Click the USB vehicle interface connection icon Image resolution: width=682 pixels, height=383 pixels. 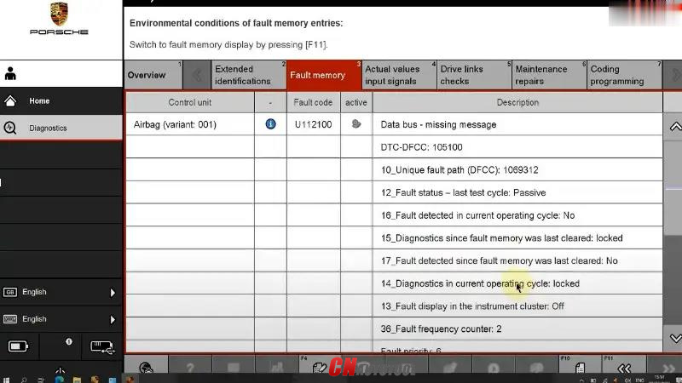(x=102, y=347)
